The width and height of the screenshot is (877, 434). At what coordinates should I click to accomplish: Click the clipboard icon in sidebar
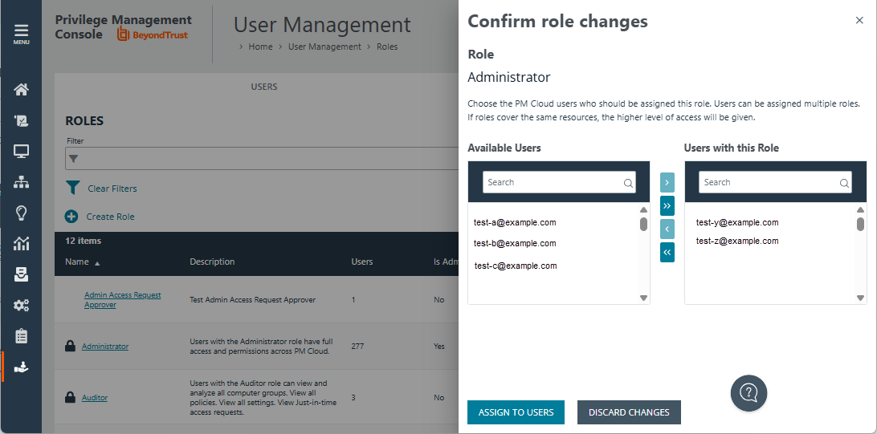(22, 336)
